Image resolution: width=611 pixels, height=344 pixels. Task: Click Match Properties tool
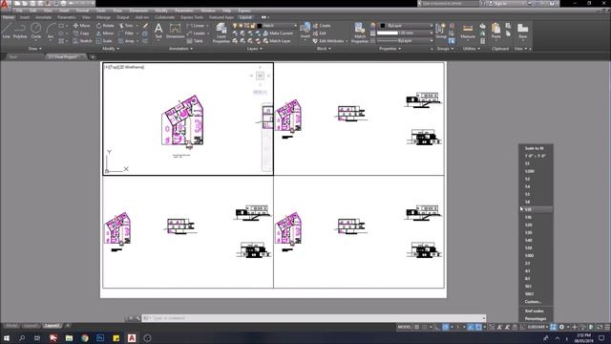(360, 32)
